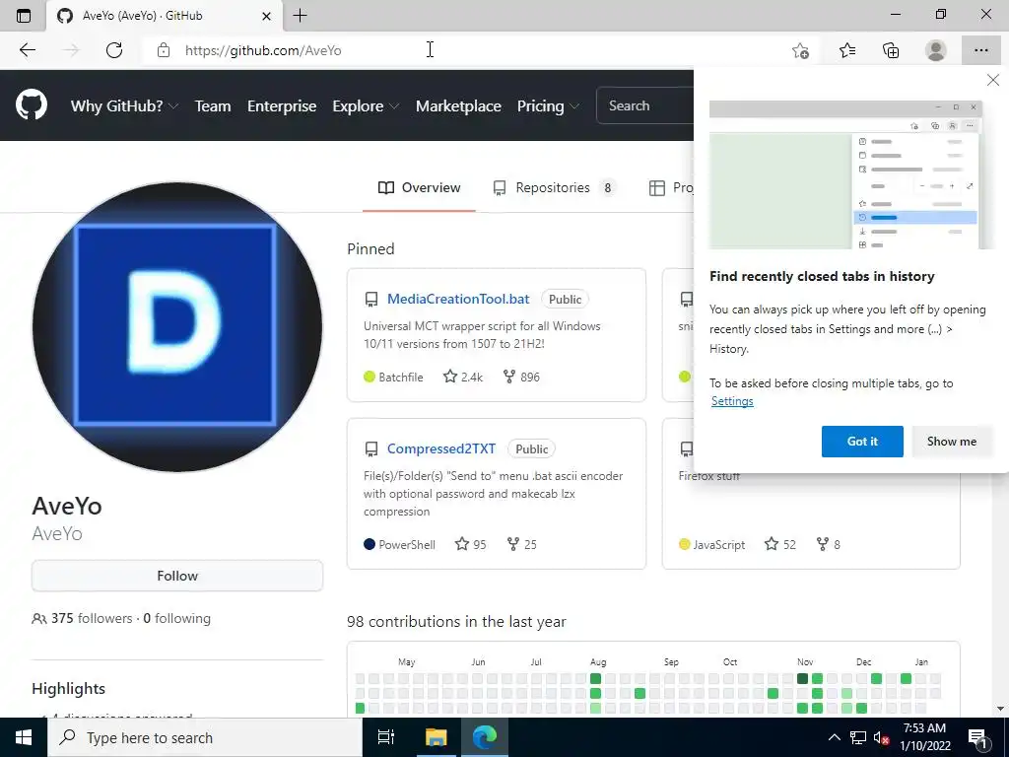The width and height of the screenshot is (1009, 757).
Task: Expand the Pricing dropdown menu
Action: (x=548, y=105)
